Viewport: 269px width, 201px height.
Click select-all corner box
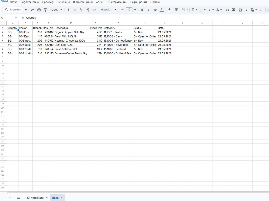tap(3, 23)
